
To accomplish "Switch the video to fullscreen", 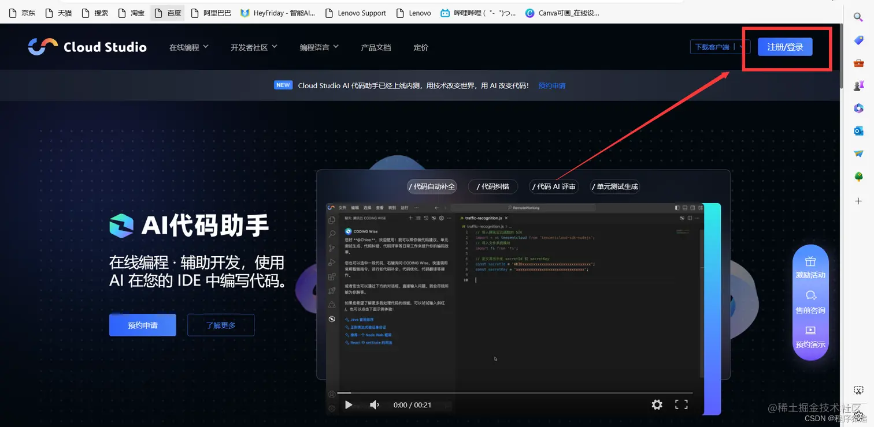I will pos(682,404).
